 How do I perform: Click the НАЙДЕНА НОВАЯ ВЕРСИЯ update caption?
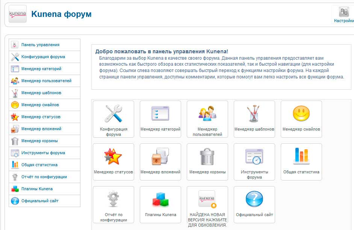207,220
